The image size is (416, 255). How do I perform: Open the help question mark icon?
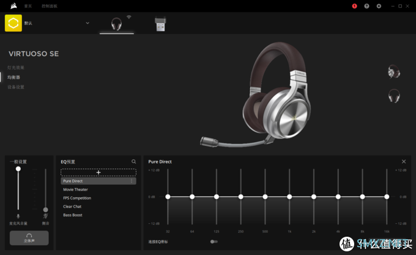[x=366, y=6]
